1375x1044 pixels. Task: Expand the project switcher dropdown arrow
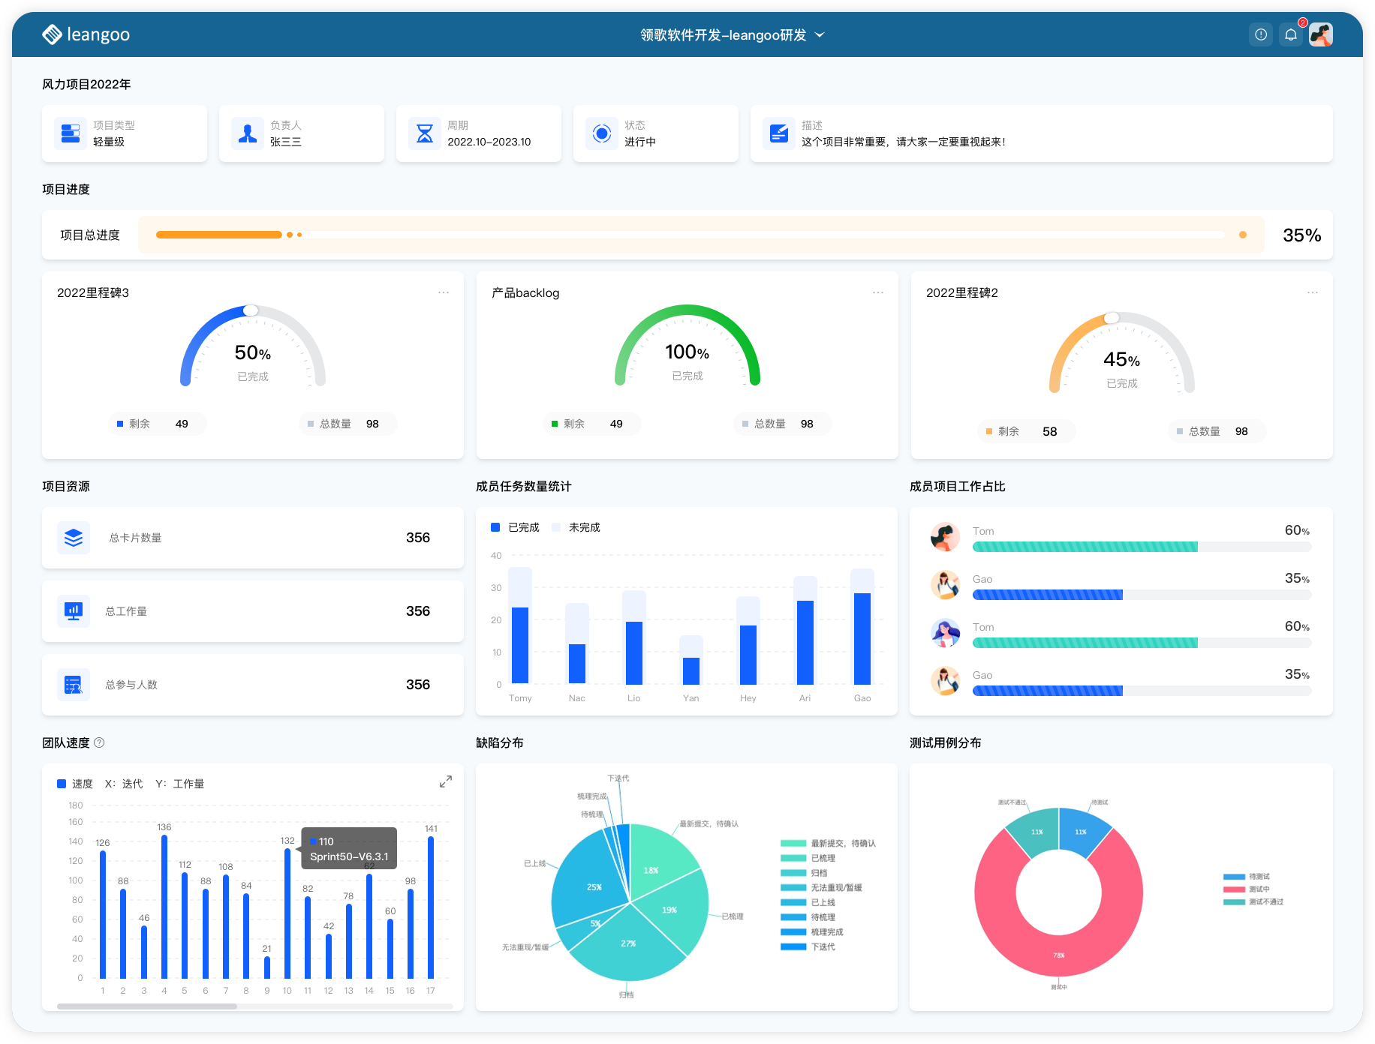820,35
